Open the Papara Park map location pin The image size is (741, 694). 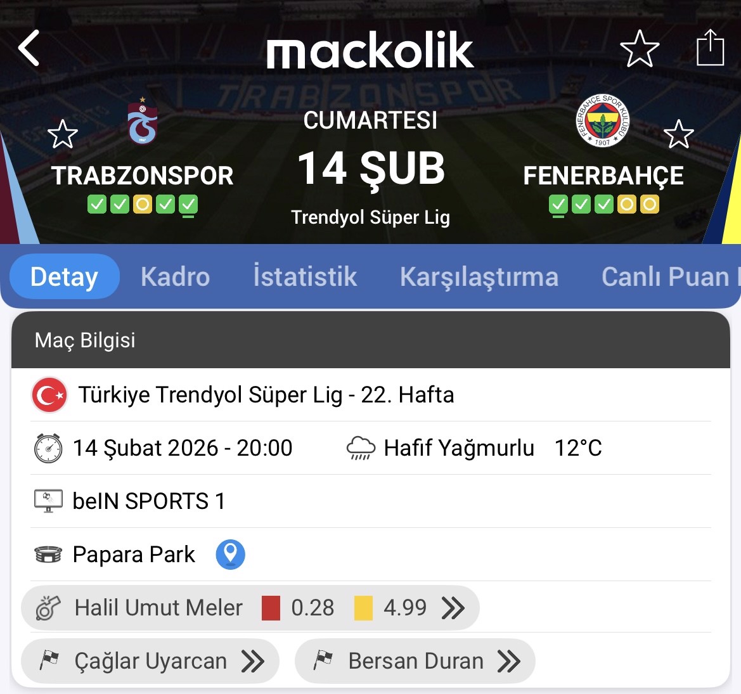pos(230,554)
